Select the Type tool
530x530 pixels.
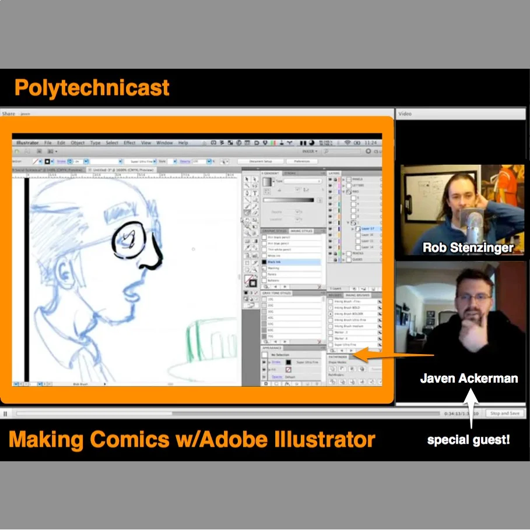pos(255,193)
